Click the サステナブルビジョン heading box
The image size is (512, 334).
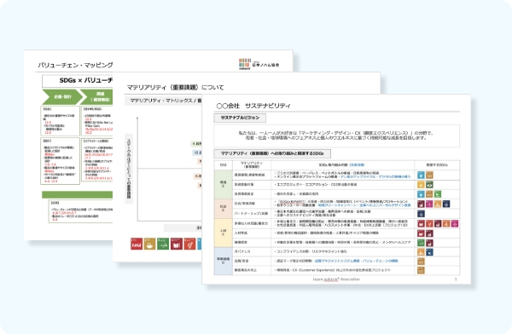(x=240, y=118)
